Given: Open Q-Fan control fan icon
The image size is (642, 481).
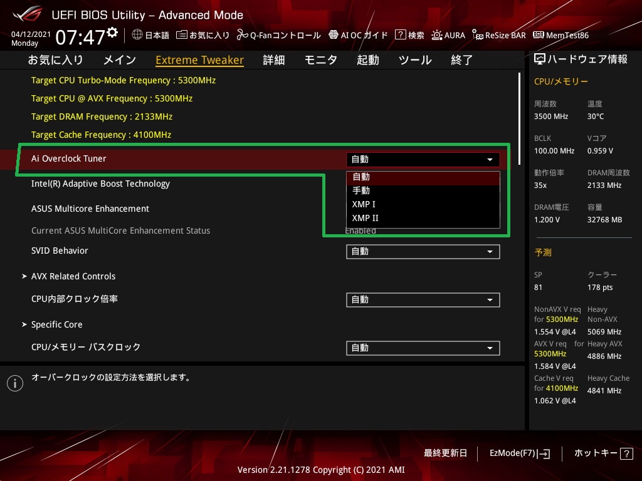Looking at the screenshot, I should tap(242, 35).
